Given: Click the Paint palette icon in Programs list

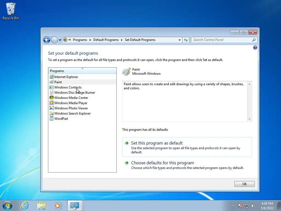Looking at the screenshot, I should (52, 82).
